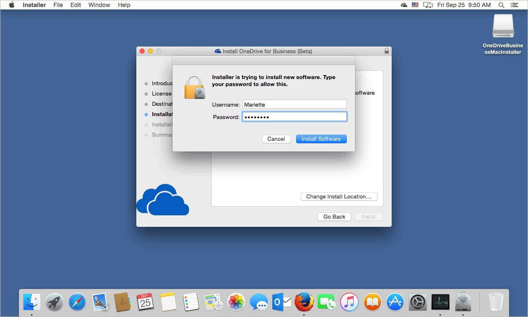Viewport: 528px width, 317px height.
Task: Open iTunes music note icon
Action: (x=350, y=303)
